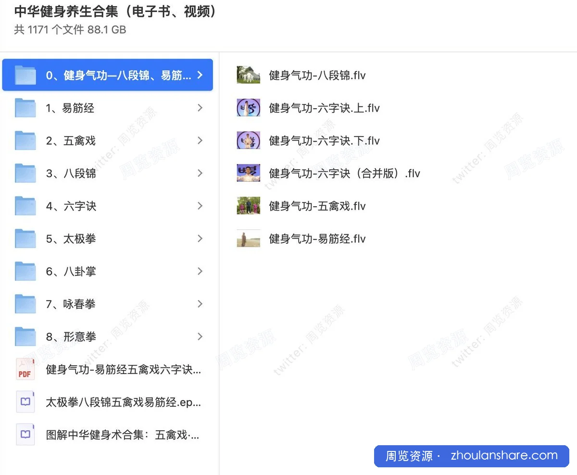Select folder name 2、五禽戏
The height and width of the screenshot is (475, 577).
[71, 141]
